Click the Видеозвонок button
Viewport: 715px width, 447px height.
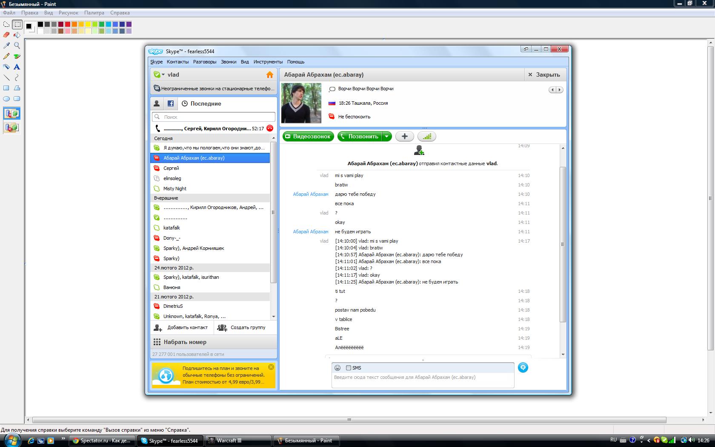click(x=309, y=136)
